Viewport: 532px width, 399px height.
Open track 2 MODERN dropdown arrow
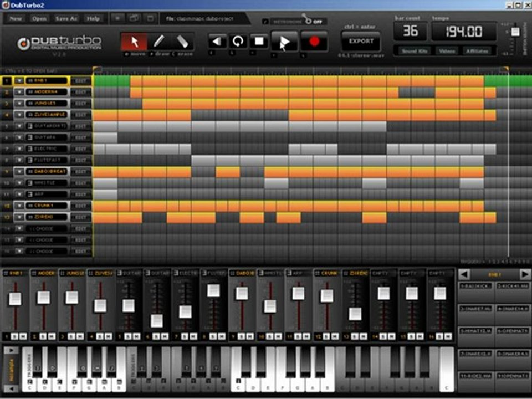(x=19, y=92)
